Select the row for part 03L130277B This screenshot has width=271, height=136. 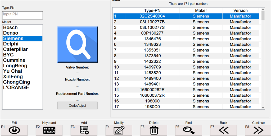pos(152,22)
